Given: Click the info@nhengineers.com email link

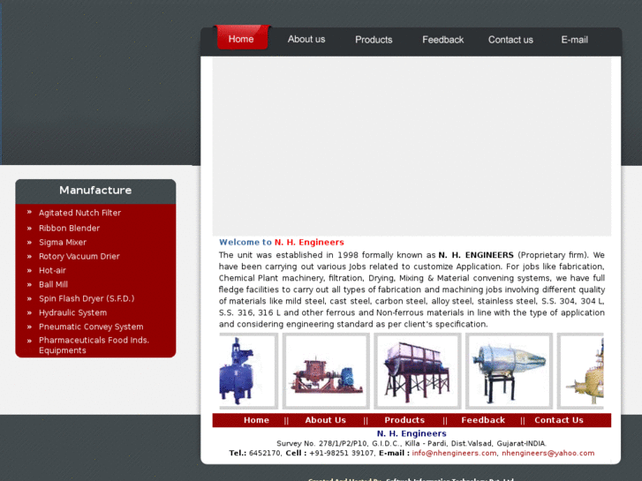Looking at the screenshot, I should click(x=454, y=453).
